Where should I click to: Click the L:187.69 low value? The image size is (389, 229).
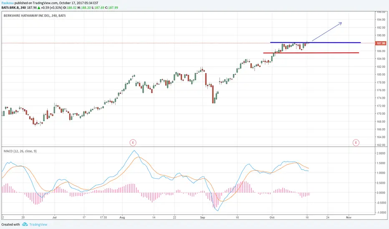tap(98, 7)
